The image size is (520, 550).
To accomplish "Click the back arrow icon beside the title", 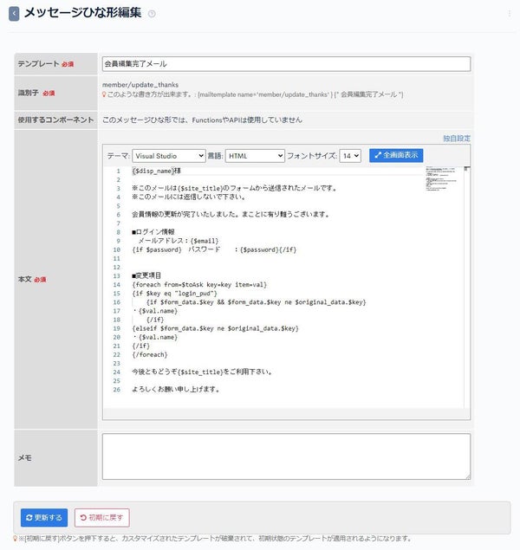I will click(14, 14).
